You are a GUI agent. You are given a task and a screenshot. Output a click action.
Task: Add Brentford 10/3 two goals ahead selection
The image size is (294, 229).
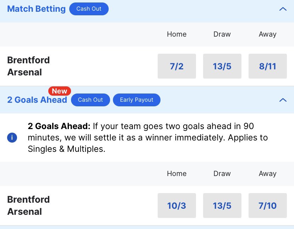pos(177,206)
